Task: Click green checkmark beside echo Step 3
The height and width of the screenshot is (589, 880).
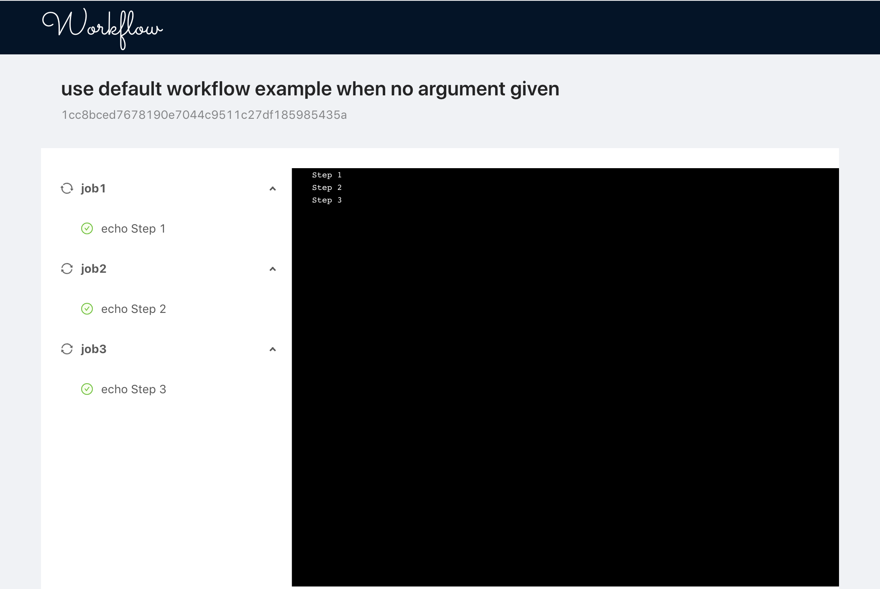Action: pyautogui.click(x=87, y=389)
